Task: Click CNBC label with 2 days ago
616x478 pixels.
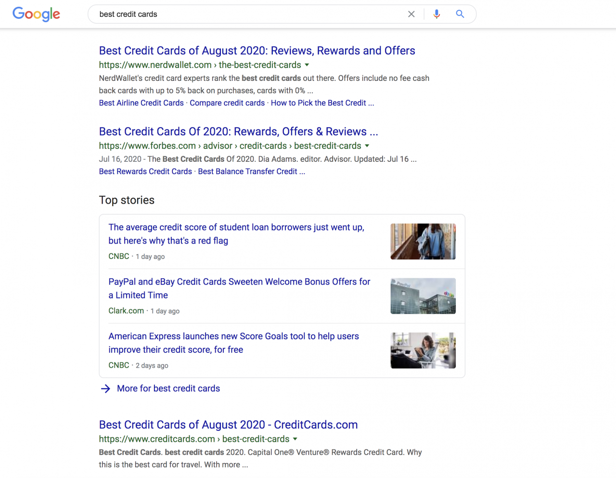Action: coord(119,365)
